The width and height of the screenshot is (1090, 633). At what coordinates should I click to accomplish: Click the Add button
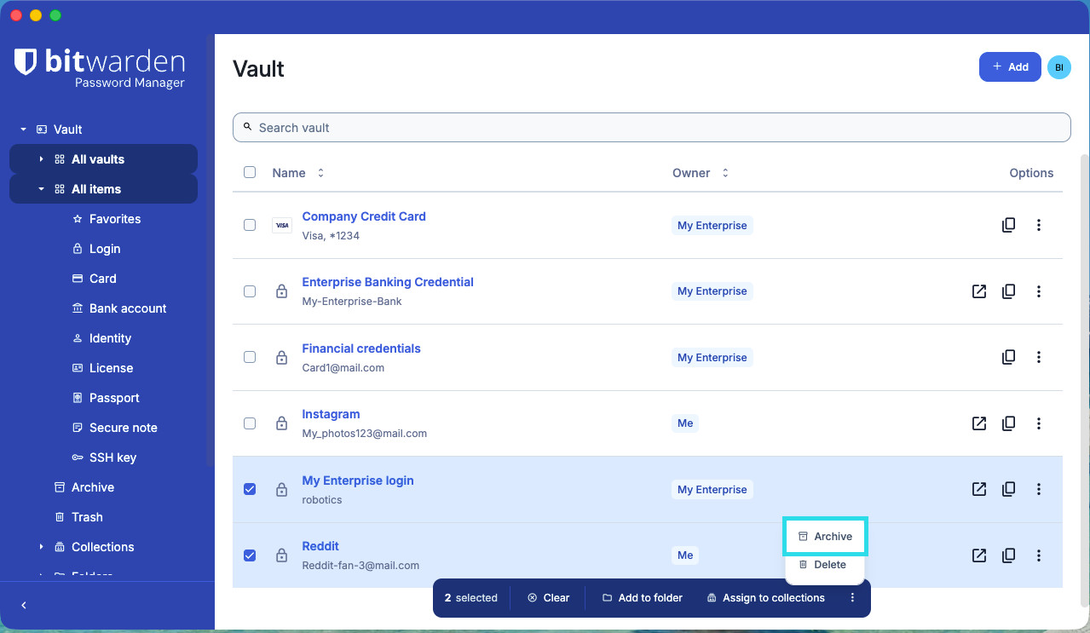click(x=1010, y=67)
